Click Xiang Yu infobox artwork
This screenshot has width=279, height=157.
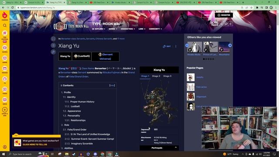tap(159, 103)
